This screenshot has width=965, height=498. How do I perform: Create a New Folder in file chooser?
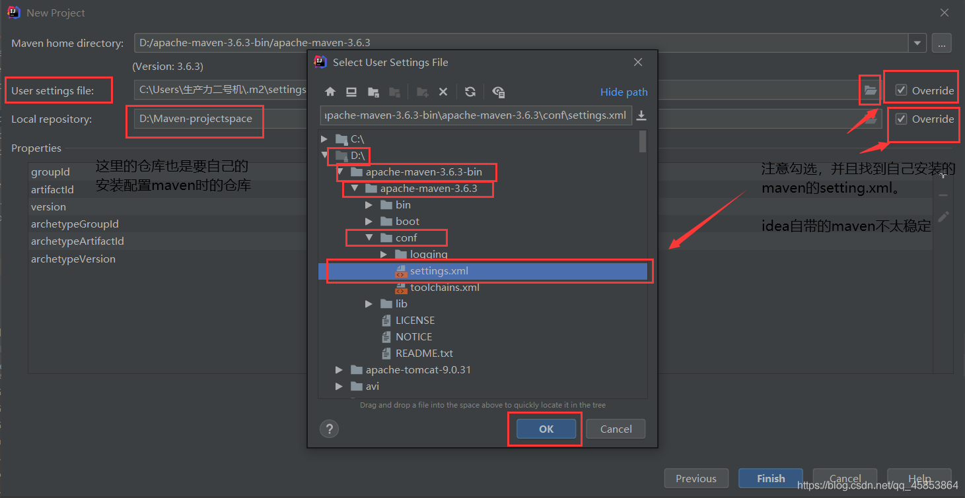(x=423, y=92)
